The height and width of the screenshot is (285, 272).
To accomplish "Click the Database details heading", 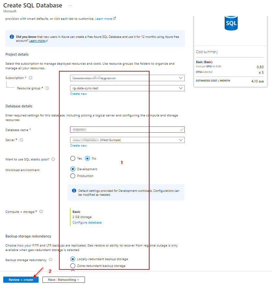I will tap(19, 106).
